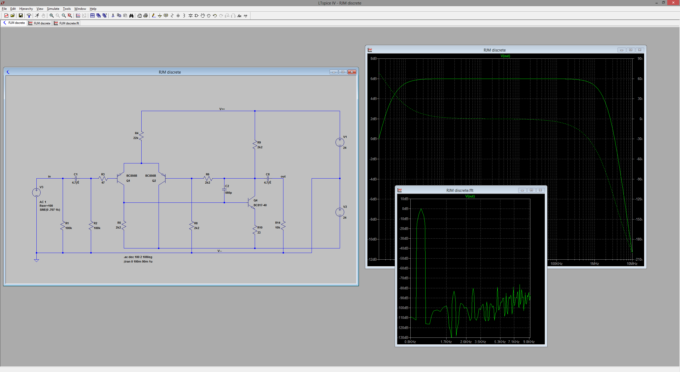Open the File menu
Screen dimensions: 680x372
[x=4, y=9]
